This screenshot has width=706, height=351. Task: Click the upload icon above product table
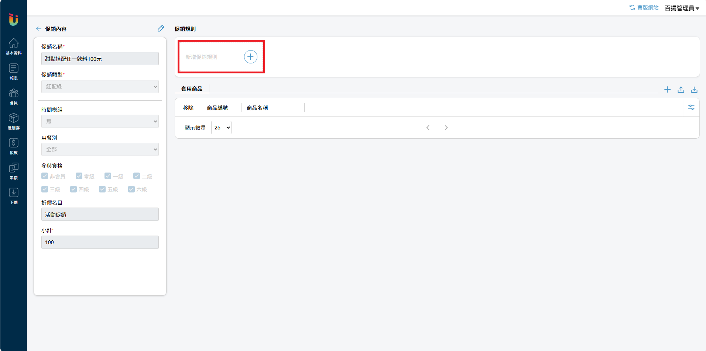[681, 90]
